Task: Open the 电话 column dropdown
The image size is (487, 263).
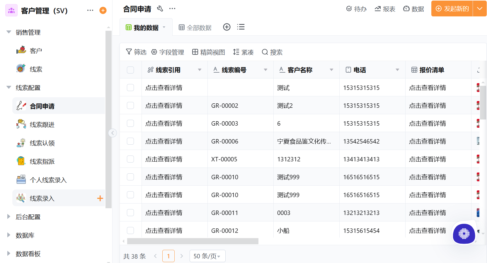Action: (397, 70)
